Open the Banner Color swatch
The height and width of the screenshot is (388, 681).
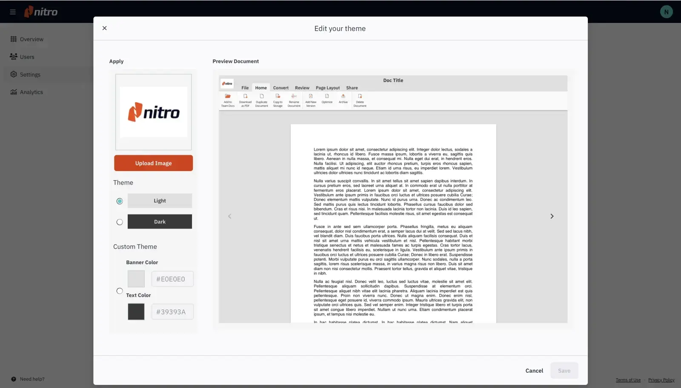point(136,279)
